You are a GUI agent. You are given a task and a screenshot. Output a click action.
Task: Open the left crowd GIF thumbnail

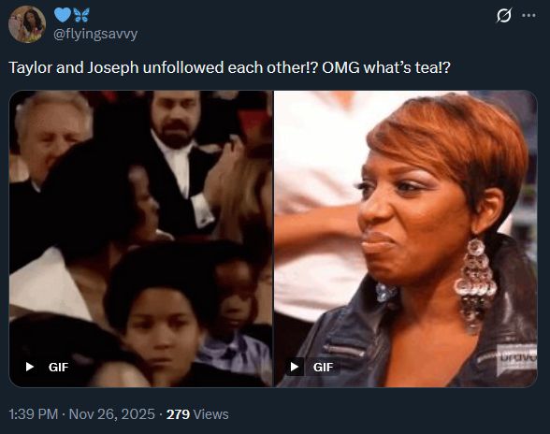140,239
